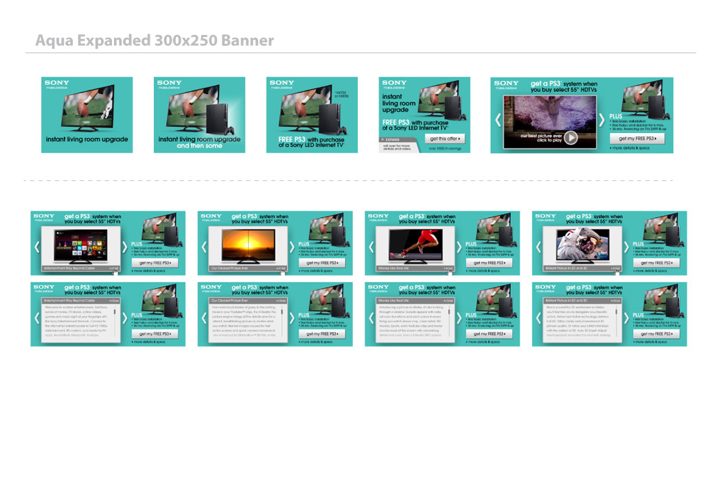Open 'more details & specs' beside expanded Entertainment panel

coord(148,342)
